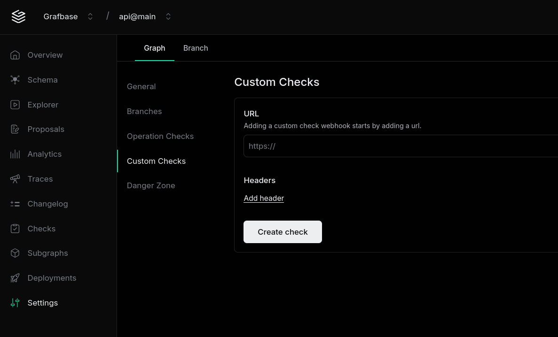
Task: Open the Overview page via its house icon
Action: tap(15, 55)
